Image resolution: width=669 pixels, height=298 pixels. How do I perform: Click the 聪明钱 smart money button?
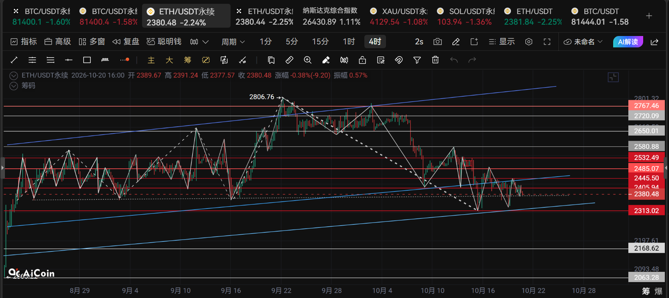(164, 42)
